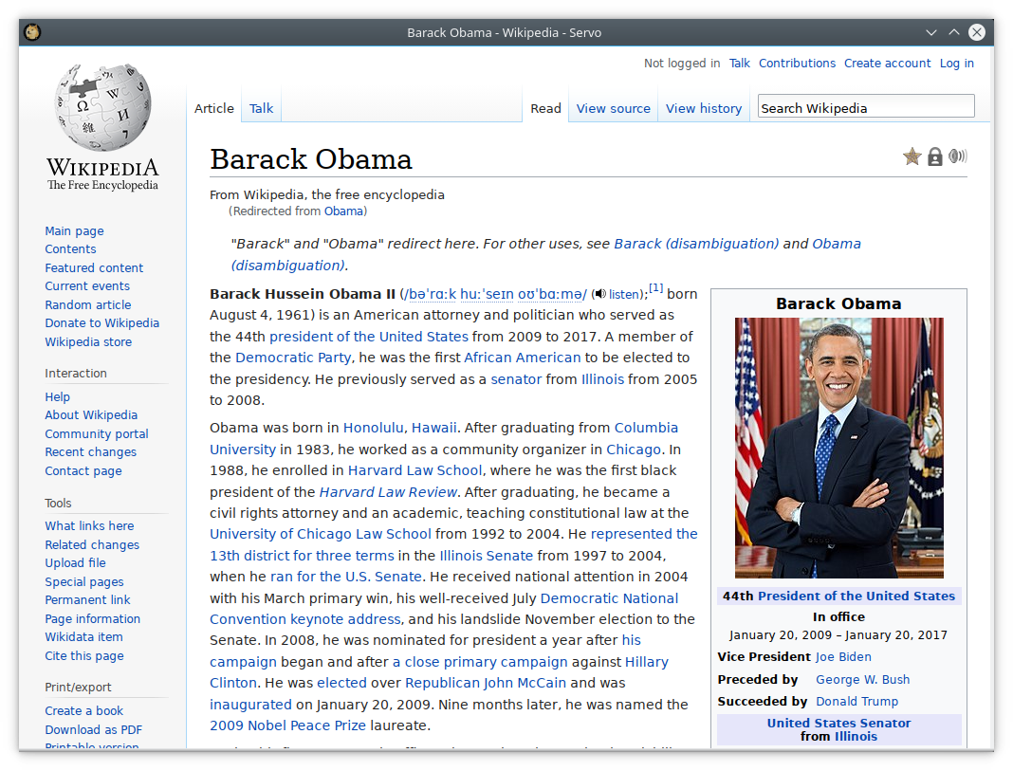Click Related changes link
1013x771 pixels.
92,545
